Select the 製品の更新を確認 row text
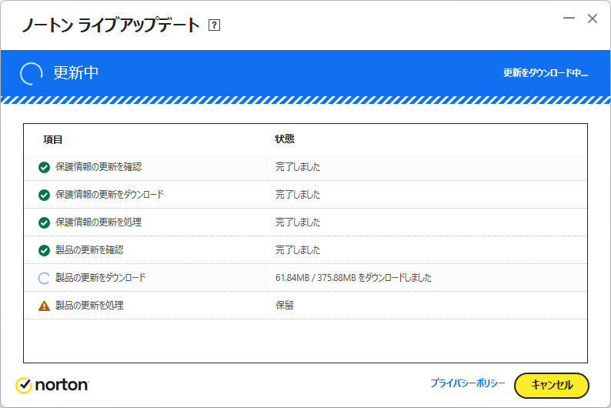Viewport: 611px width, 408px height. [x=89, y=249]
